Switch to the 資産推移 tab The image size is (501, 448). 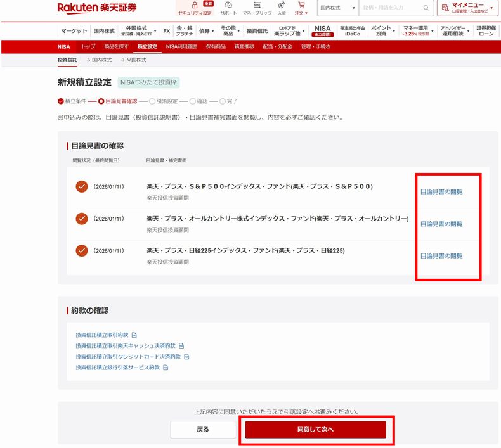[x=244, y=46]
